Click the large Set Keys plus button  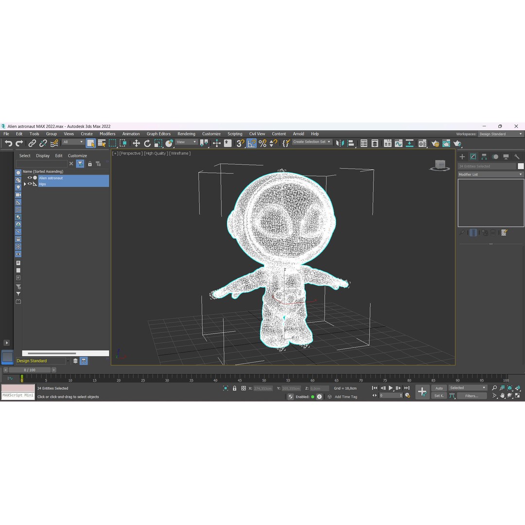coord(422,392)
